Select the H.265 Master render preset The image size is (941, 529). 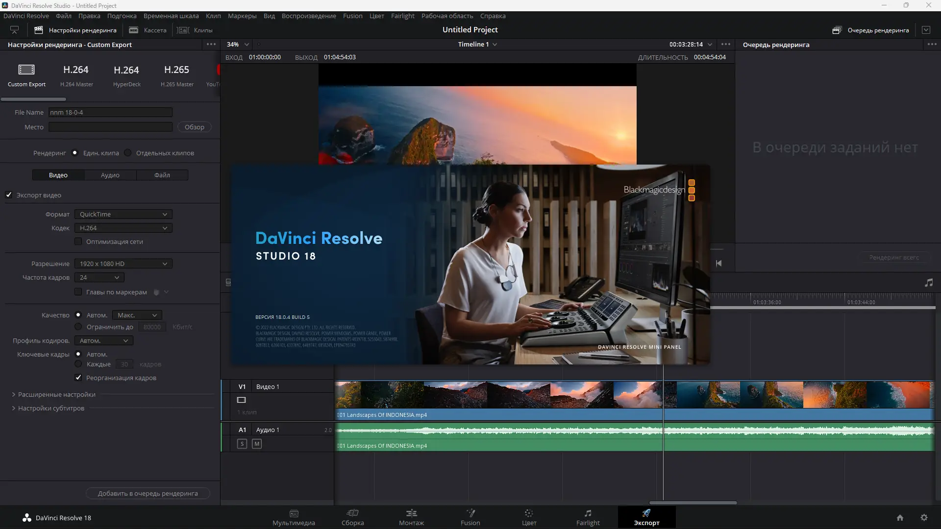(176, 74)
